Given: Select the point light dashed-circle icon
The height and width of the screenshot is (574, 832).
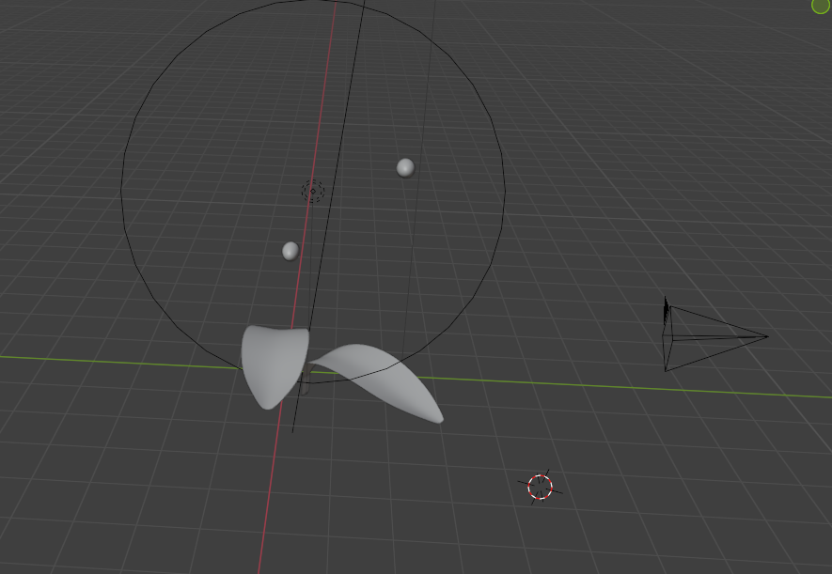Looking at the screenshot, I should coord(312,191).
